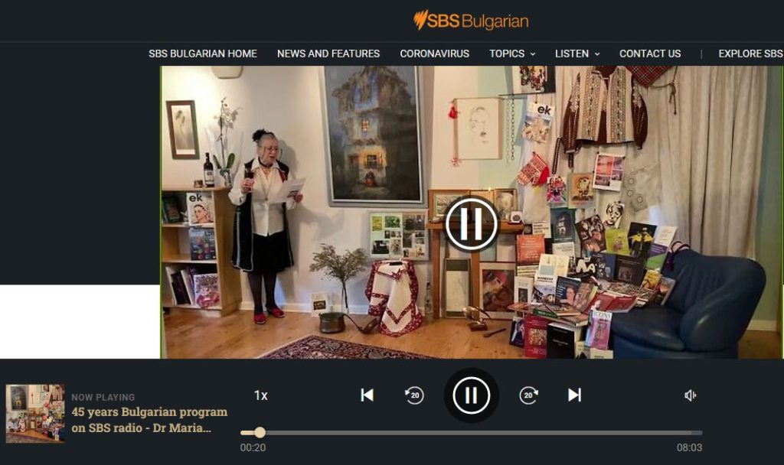This screenshot has width=784, height=465.
Task: Open the News and Features section
Action: [328, 54]
